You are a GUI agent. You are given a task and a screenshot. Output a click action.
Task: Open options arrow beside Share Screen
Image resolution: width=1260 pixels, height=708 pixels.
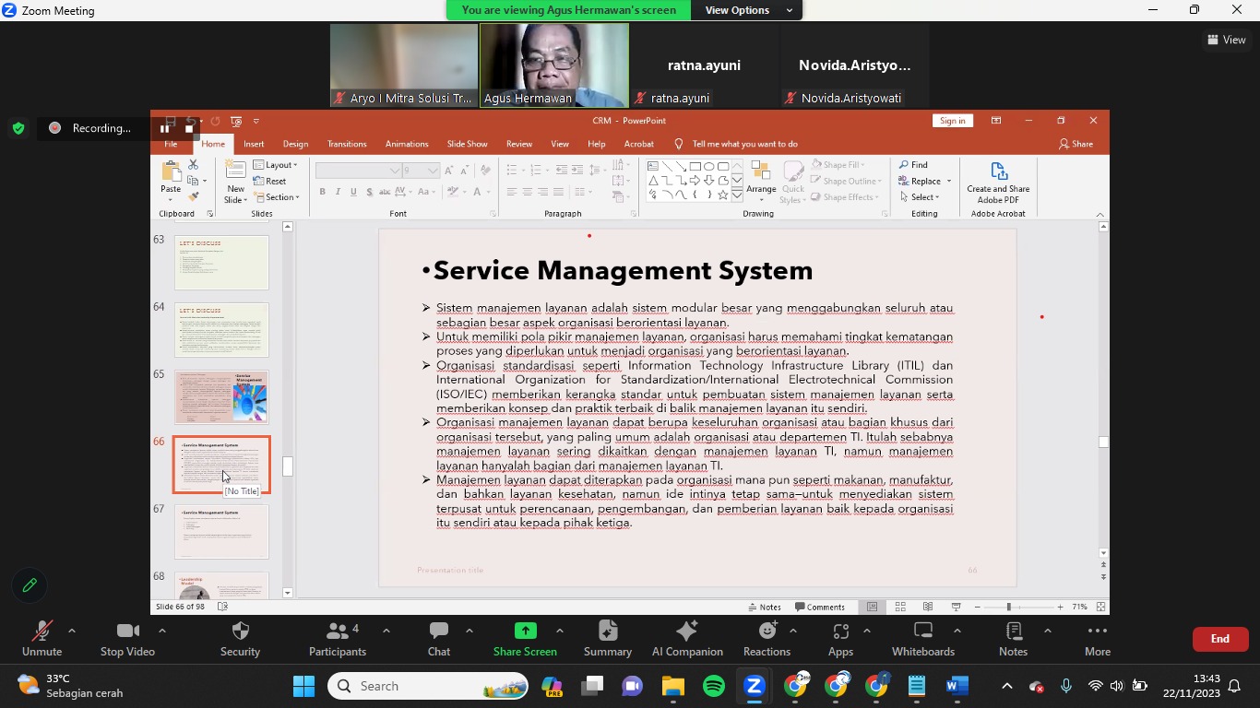pos(560,631)
